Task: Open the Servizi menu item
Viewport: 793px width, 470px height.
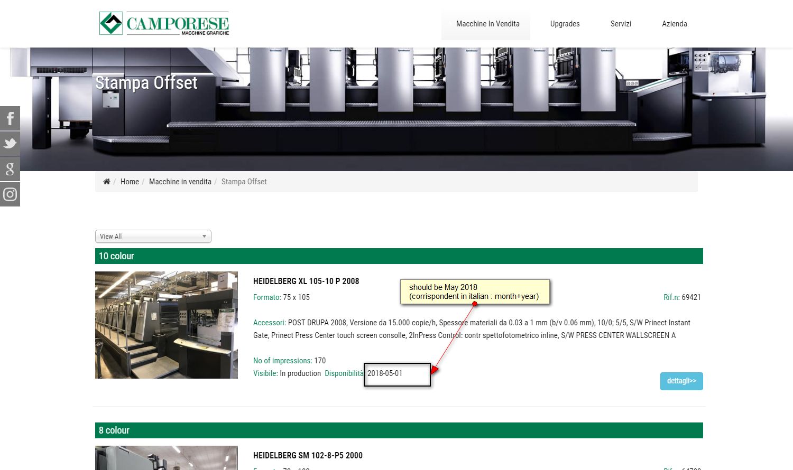Action: point(621,24)
